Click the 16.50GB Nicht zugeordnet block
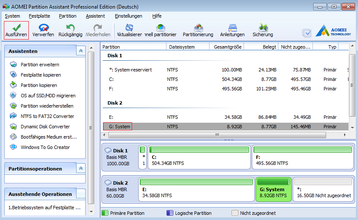358x220 pixels. coord(323,189)
